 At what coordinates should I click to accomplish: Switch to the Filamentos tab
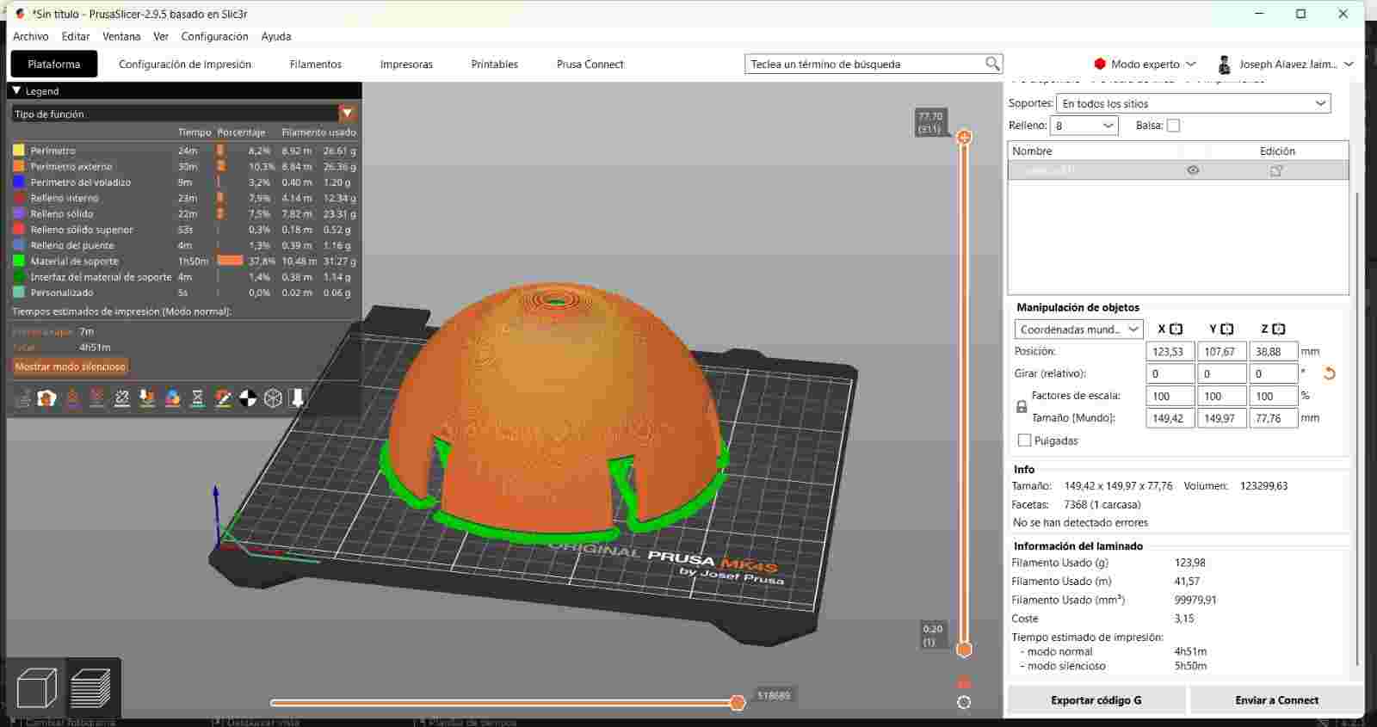point(316,64)
